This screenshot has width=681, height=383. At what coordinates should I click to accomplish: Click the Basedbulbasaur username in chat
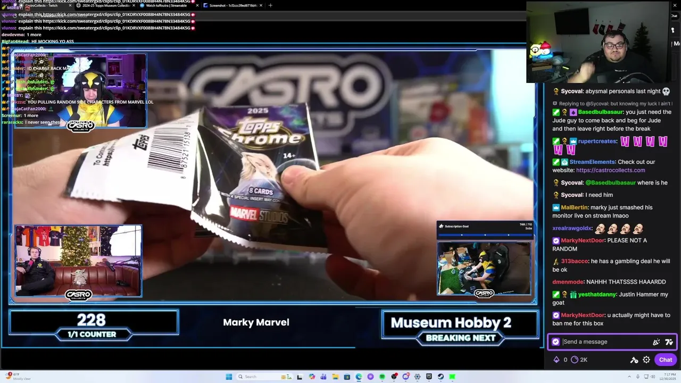point(600,112)
